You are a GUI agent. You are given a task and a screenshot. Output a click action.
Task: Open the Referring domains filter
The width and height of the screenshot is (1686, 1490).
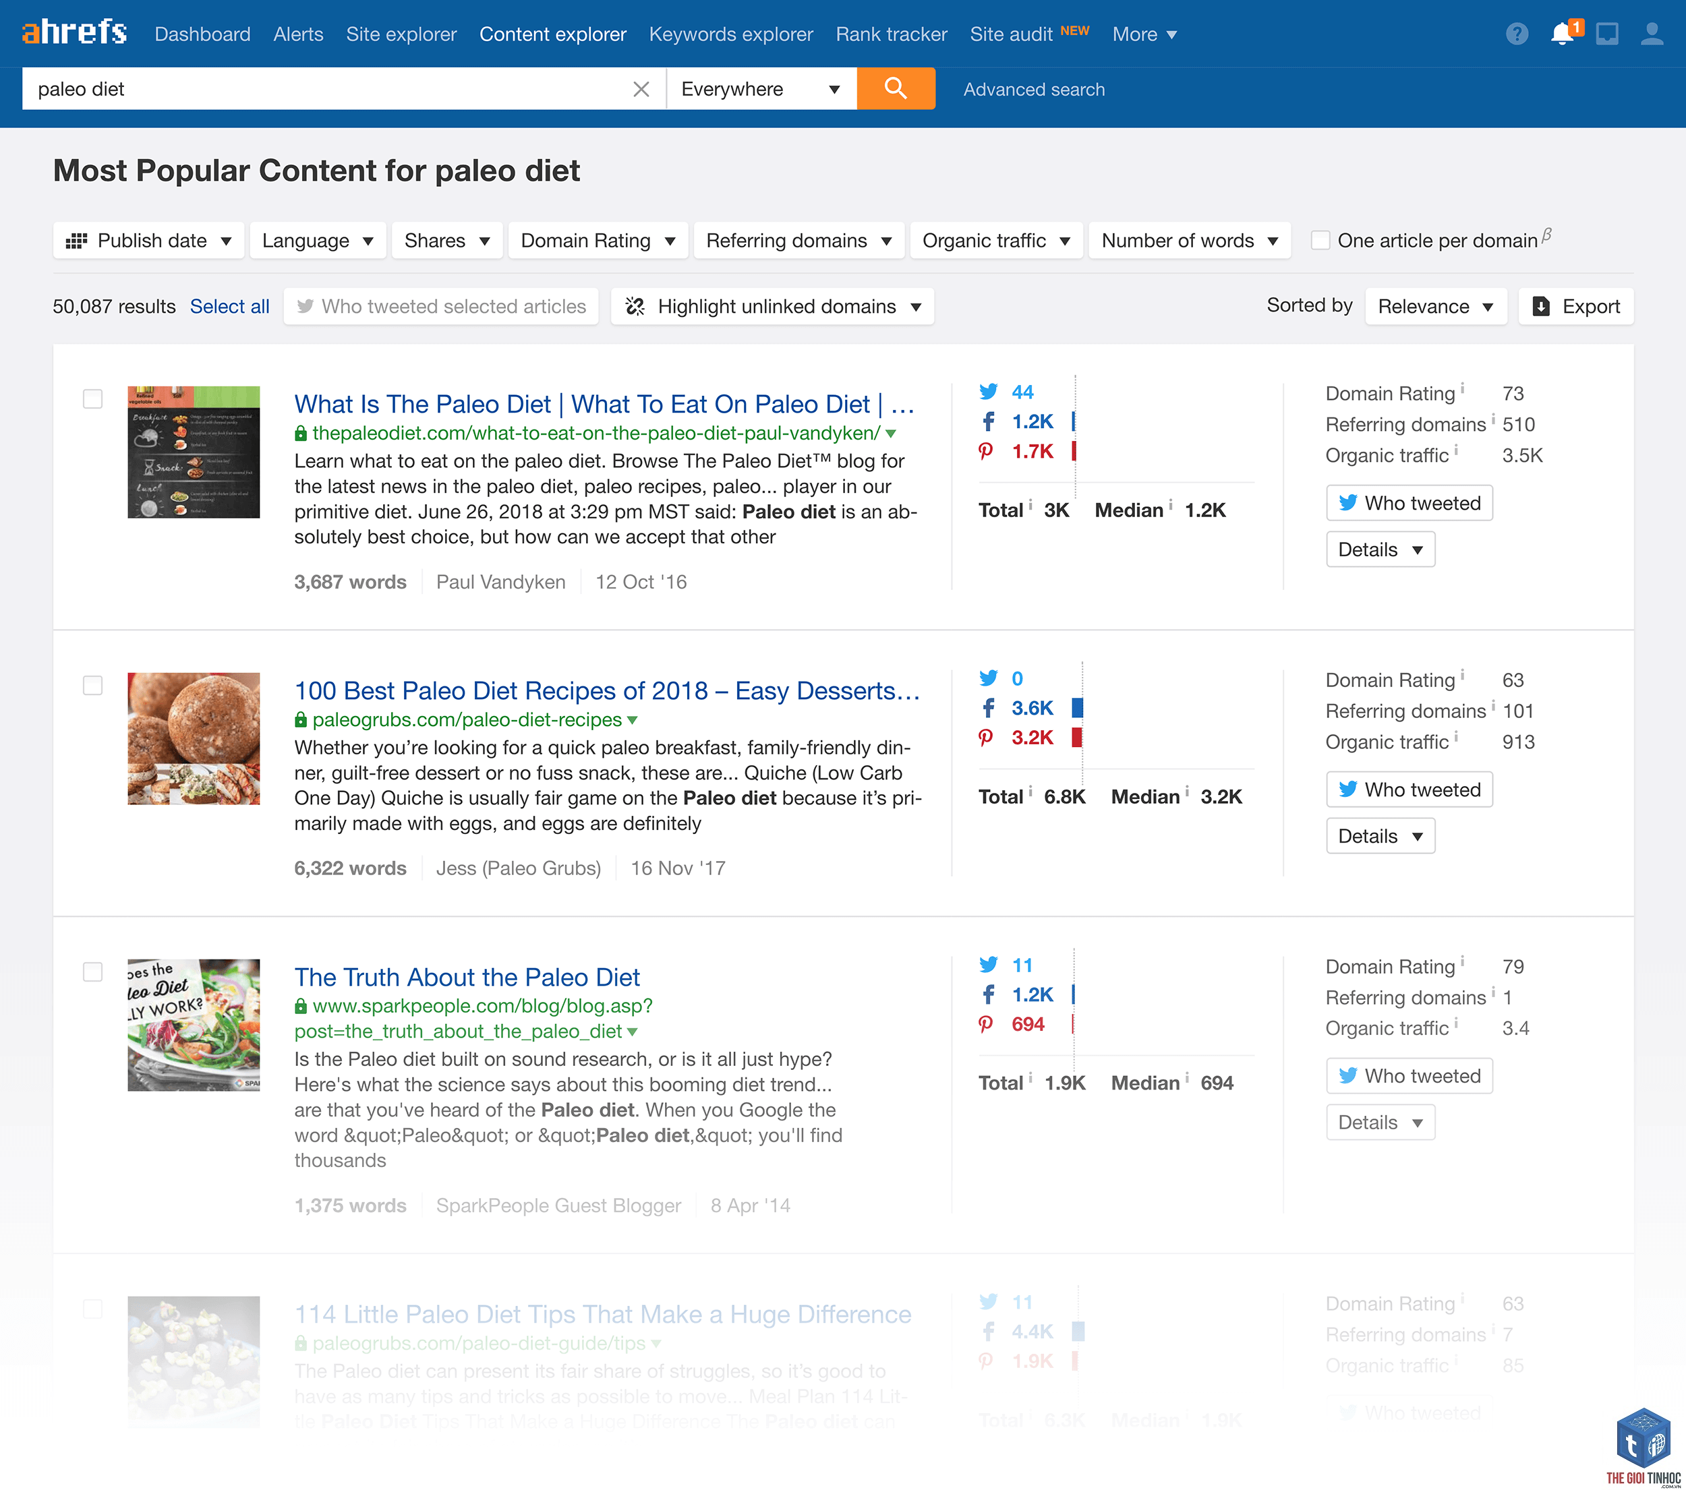tap(799, 241)
